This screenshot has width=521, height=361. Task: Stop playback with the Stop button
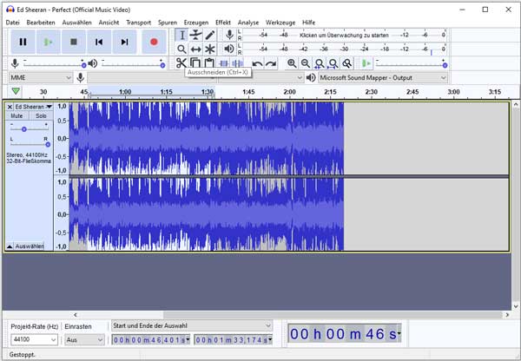pos(74,42)
